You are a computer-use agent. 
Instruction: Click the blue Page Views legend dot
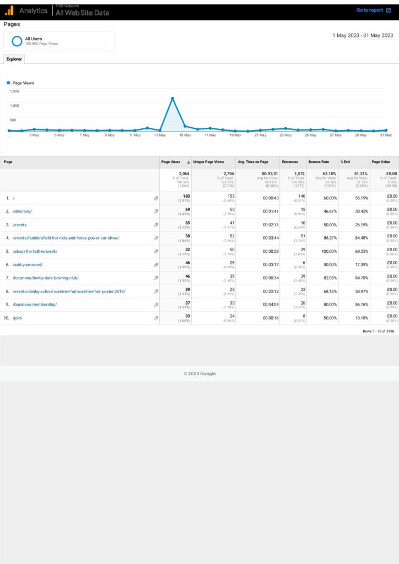click(8, 83)
